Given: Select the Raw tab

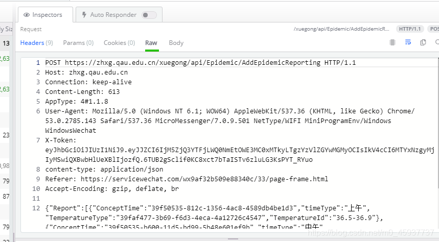Looking at the screenshot, I should click(x=151, y=43).
